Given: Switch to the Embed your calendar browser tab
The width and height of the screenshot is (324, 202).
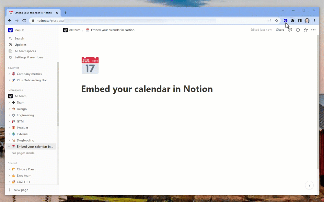Looking at the screenshot, I should (x=32, y=13).
